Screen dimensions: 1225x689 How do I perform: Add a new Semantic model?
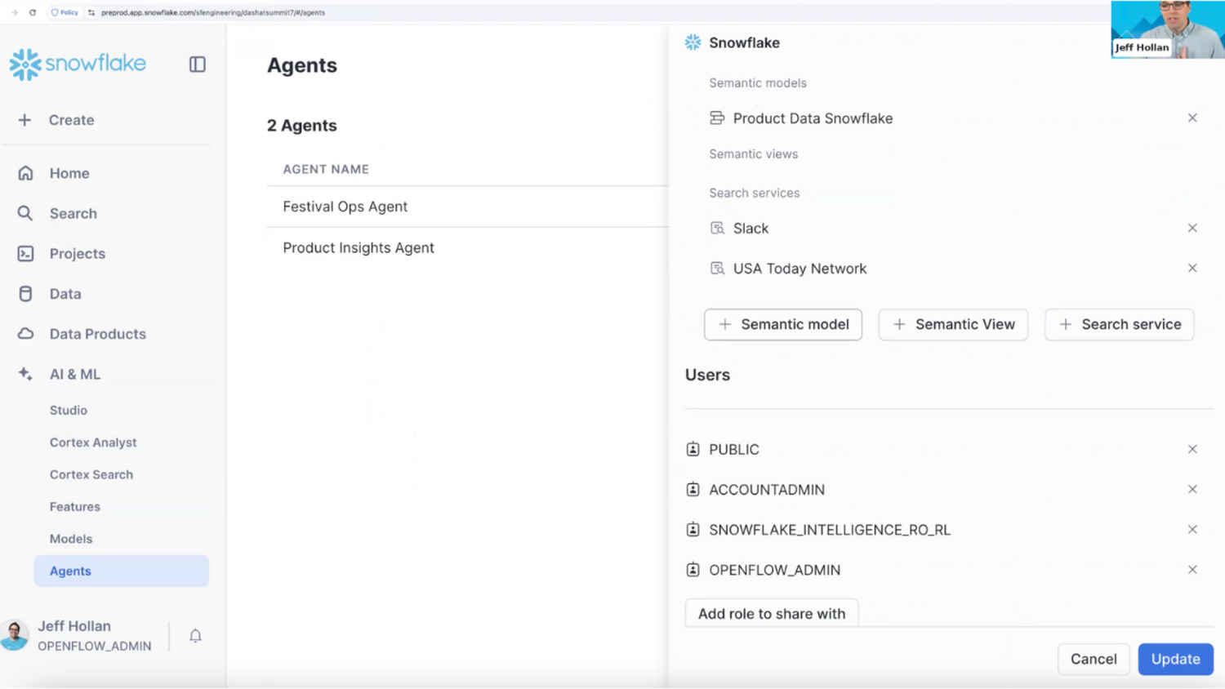point(782,324)
